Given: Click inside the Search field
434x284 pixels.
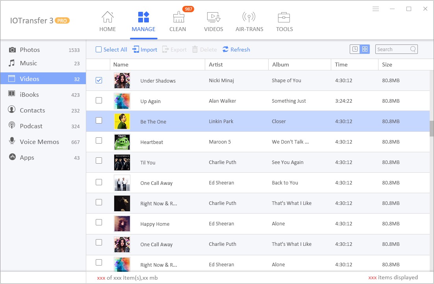Looking at the screenshot, I should point(394,49).
